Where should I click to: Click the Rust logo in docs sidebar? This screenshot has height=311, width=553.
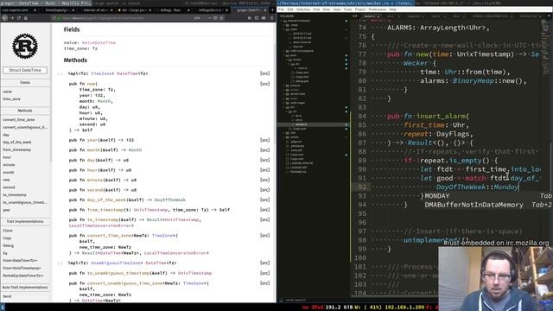tap(25, 46)
